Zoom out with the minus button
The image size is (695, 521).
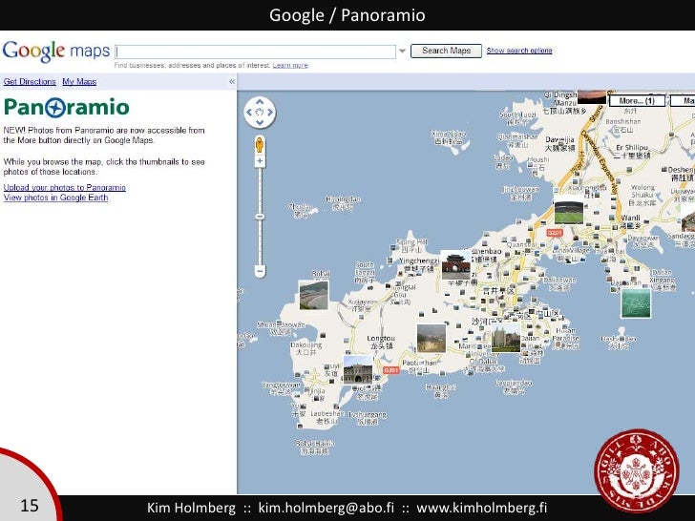(260, 271)
